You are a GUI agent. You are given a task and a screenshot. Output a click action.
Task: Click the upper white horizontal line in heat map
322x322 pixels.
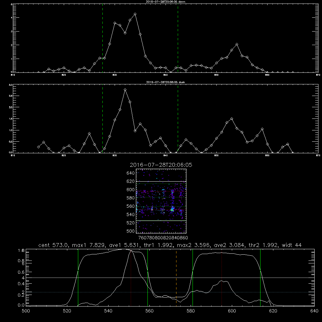161,181
